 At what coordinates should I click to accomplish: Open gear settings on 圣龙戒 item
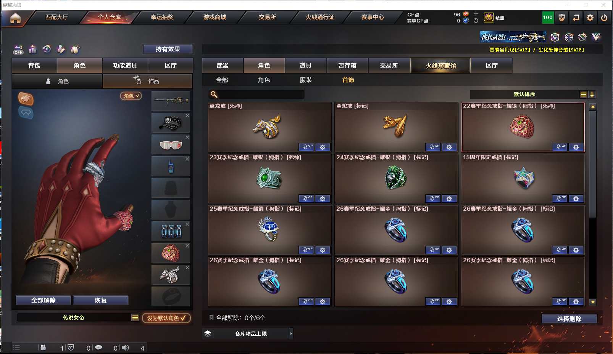coord(323,147)
